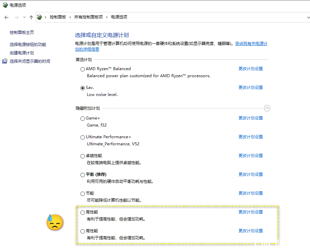Viewport: 310px width, 250px height.
Task: Open 选择电源按钮的功能 link
Action: click(x=28, y=45)
